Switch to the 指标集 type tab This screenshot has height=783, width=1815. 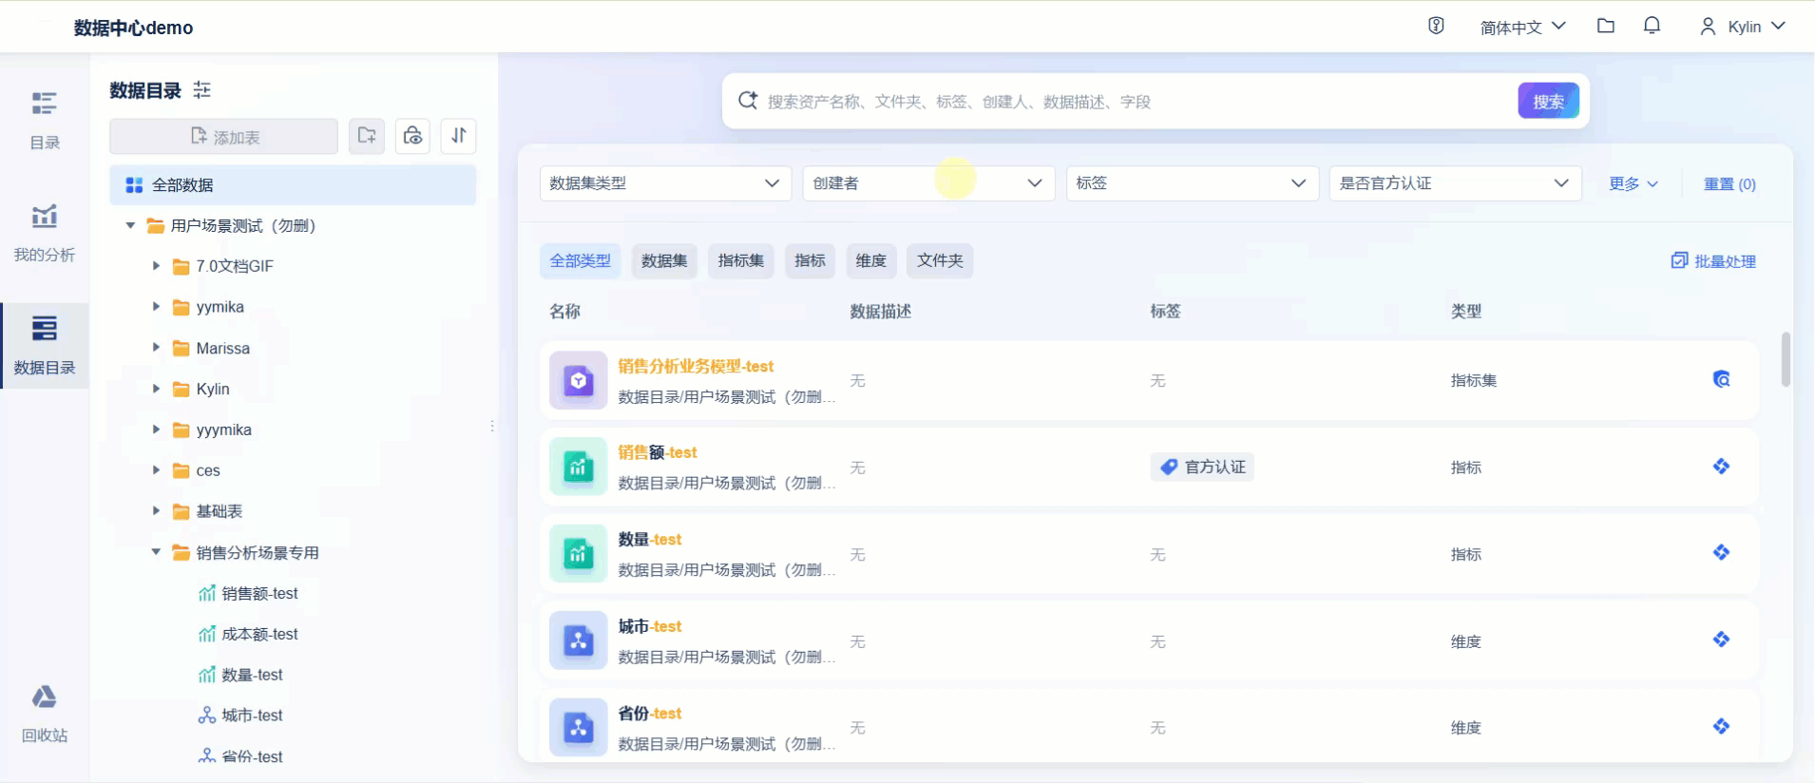[741, 260]
